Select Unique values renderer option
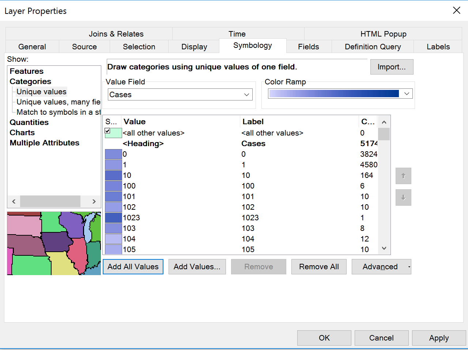 42,92
